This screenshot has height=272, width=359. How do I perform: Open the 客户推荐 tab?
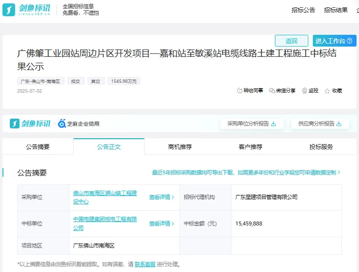(250, 147)
